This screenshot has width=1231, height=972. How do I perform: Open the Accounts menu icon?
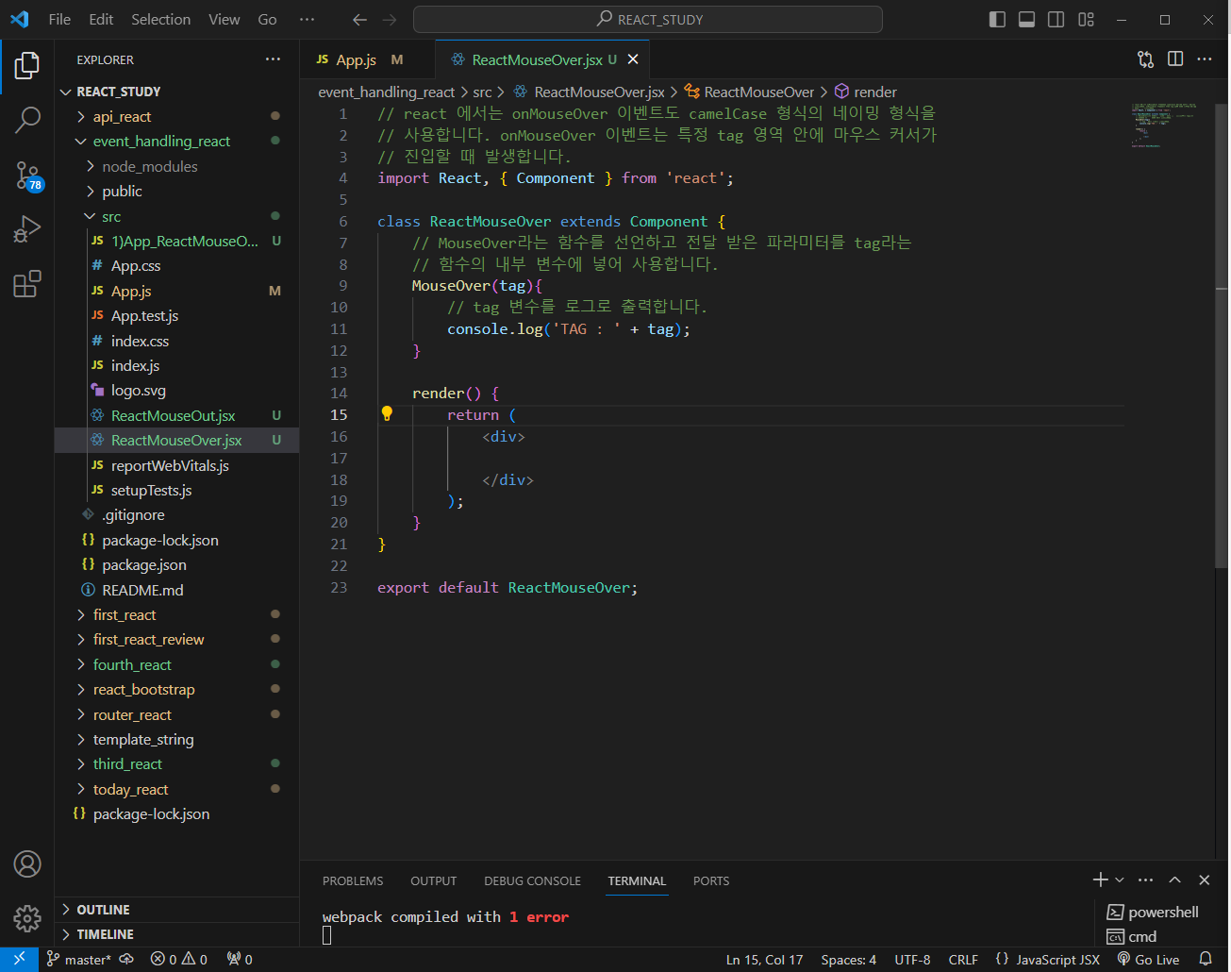point(27,863)
